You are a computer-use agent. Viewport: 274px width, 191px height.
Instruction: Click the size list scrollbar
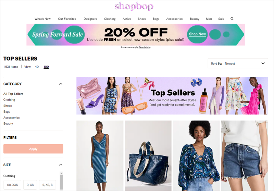61,181
